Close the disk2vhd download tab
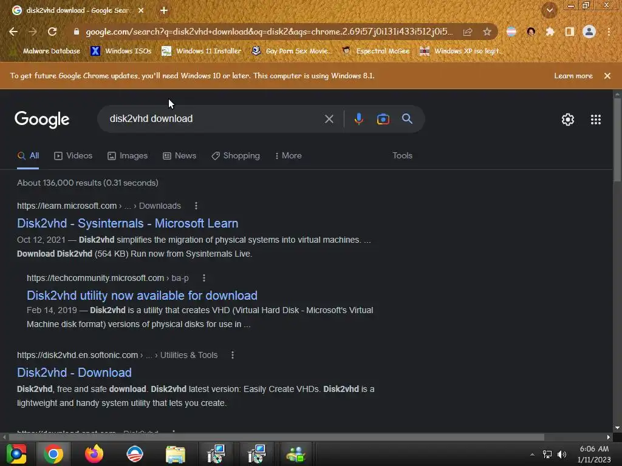 click(141, 10)
